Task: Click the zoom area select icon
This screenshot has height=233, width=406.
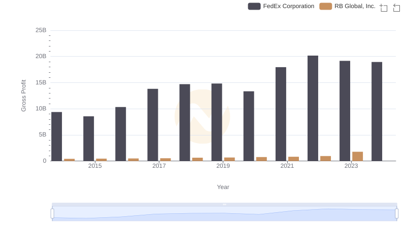Action: point(384,8)
